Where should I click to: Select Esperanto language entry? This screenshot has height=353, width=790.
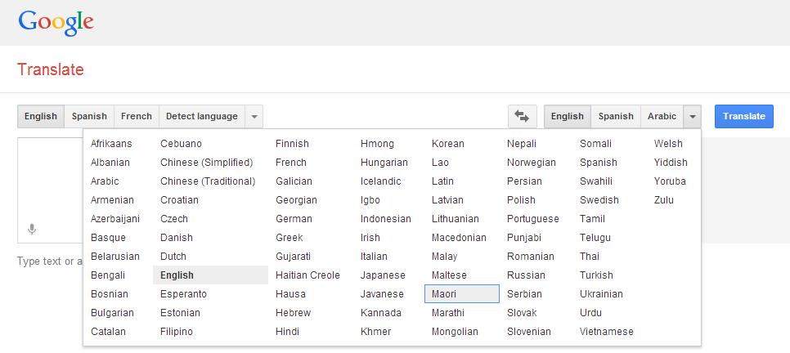click(183, 294)
